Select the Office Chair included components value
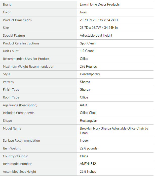155x176 pixels. (x=88, y=113)
